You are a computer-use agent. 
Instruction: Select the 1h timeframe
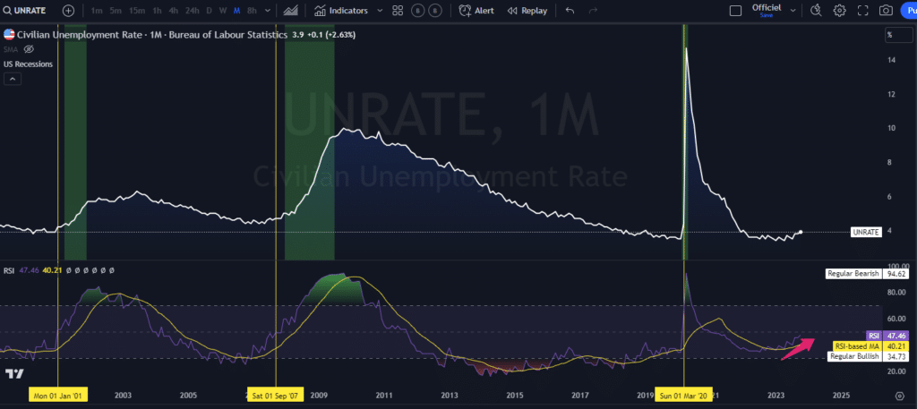click(x=158, y=11)
